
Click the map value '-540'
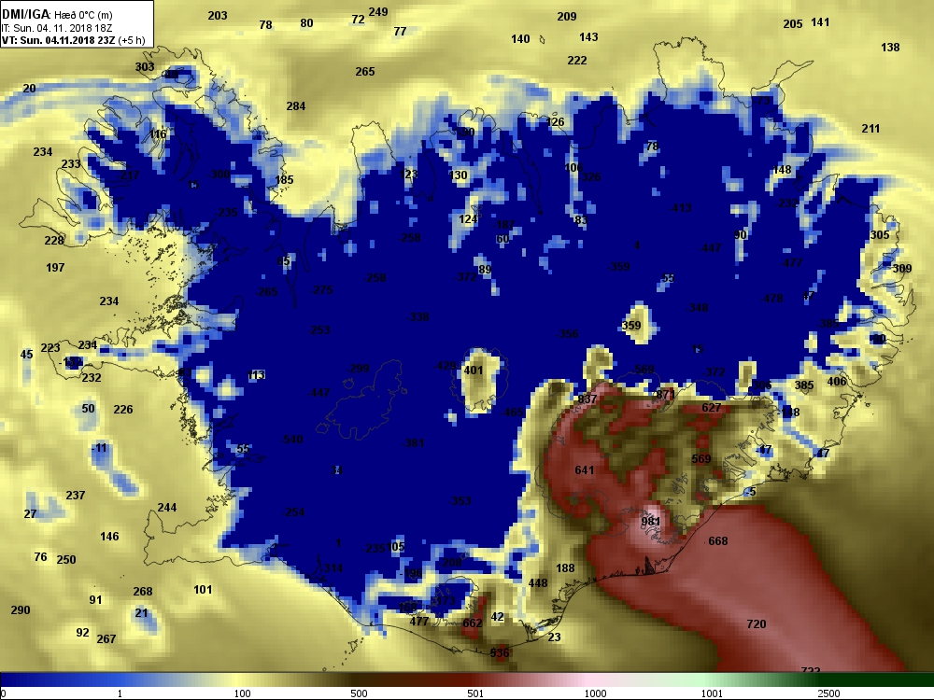291,440
